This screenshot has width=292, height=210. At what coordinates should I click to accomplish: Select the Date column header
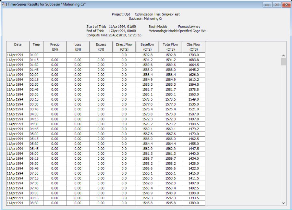(18, 47)
